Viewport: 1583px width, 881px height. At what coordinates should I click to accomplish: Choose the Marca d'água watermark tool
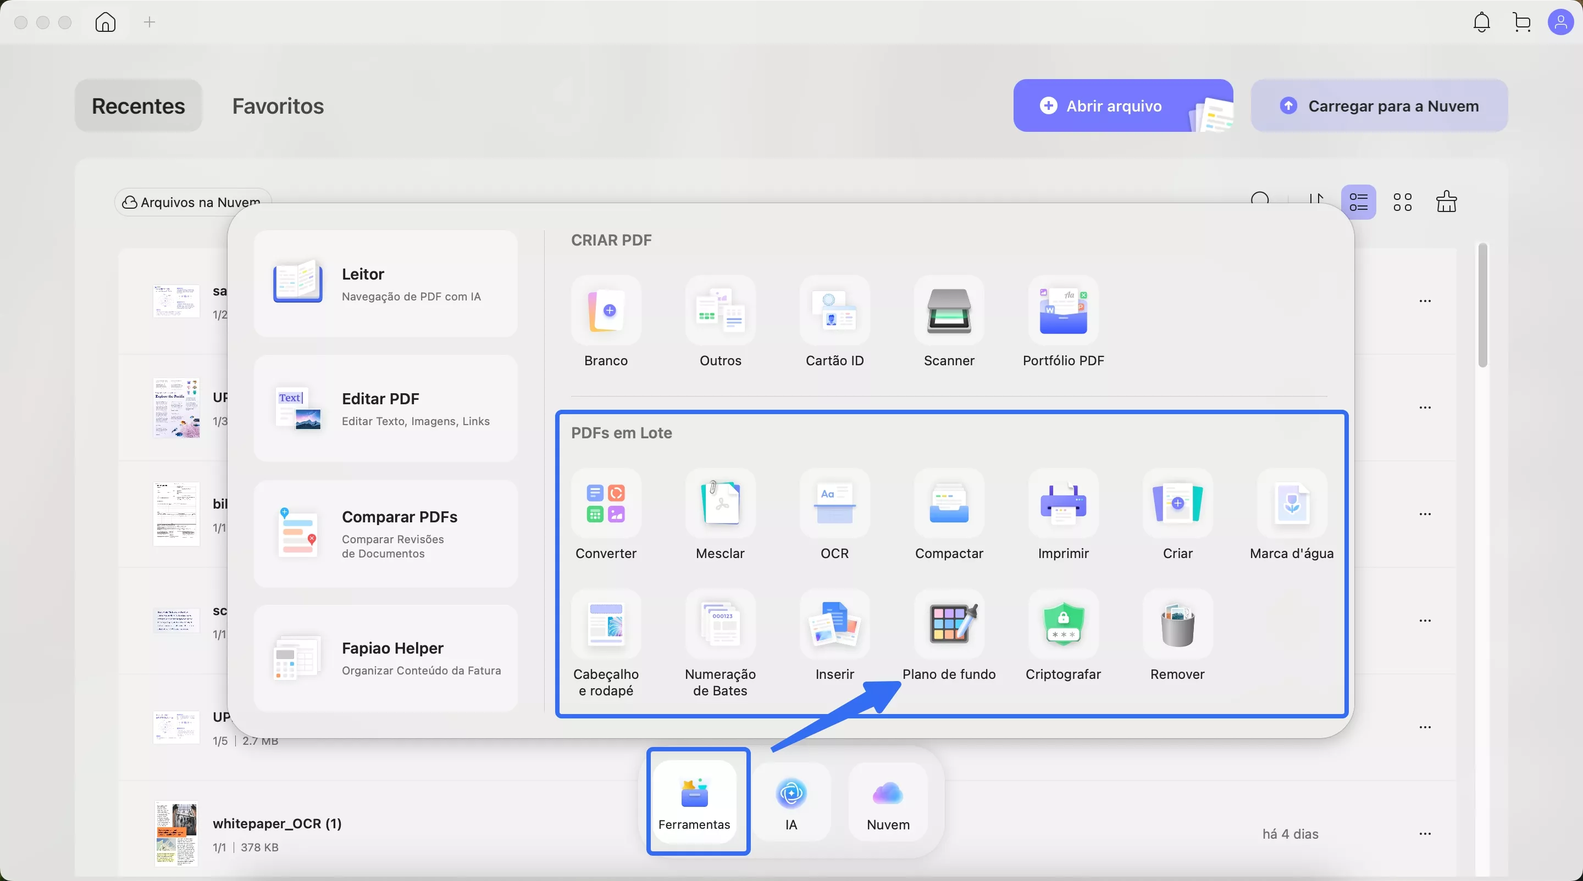(x=1291, y=504)
